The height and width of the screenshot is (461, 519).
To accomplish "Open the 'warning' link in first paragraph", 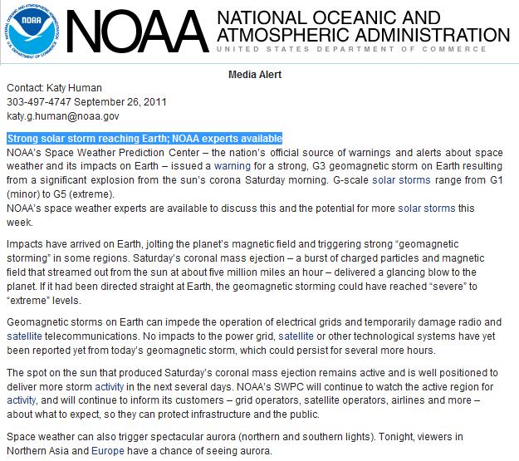I will [x=233, y=166].
